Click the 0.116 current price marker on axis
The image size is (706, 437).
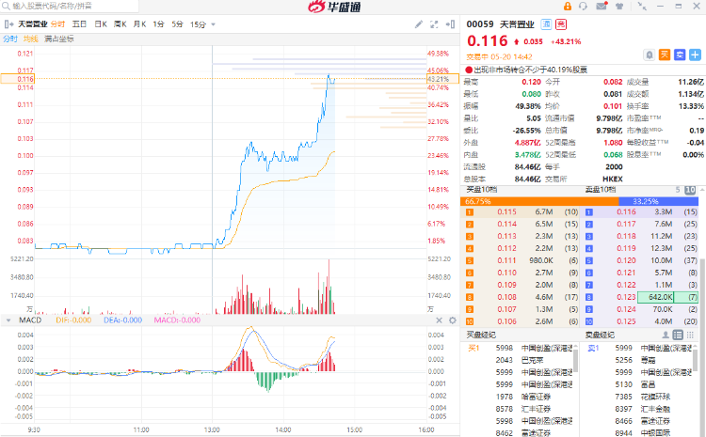(18, 79)
